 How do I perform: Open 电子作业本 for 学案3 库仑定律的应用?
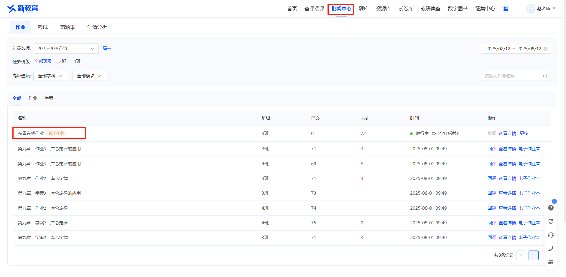pos(529,193)
